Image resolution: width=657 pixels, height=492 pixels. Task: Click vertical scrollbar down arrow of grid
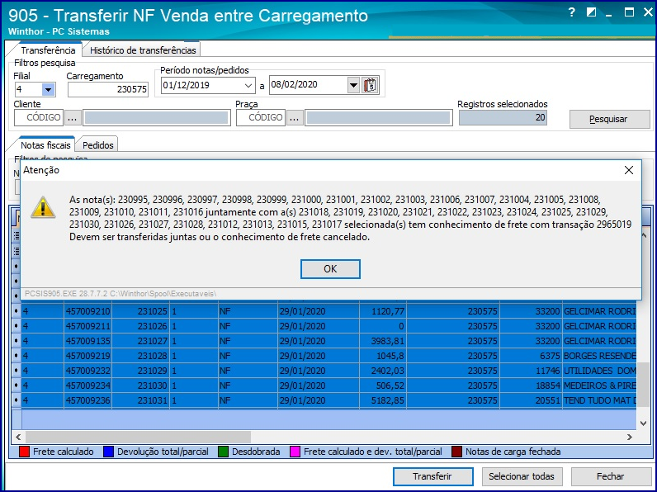coord(644,423)
